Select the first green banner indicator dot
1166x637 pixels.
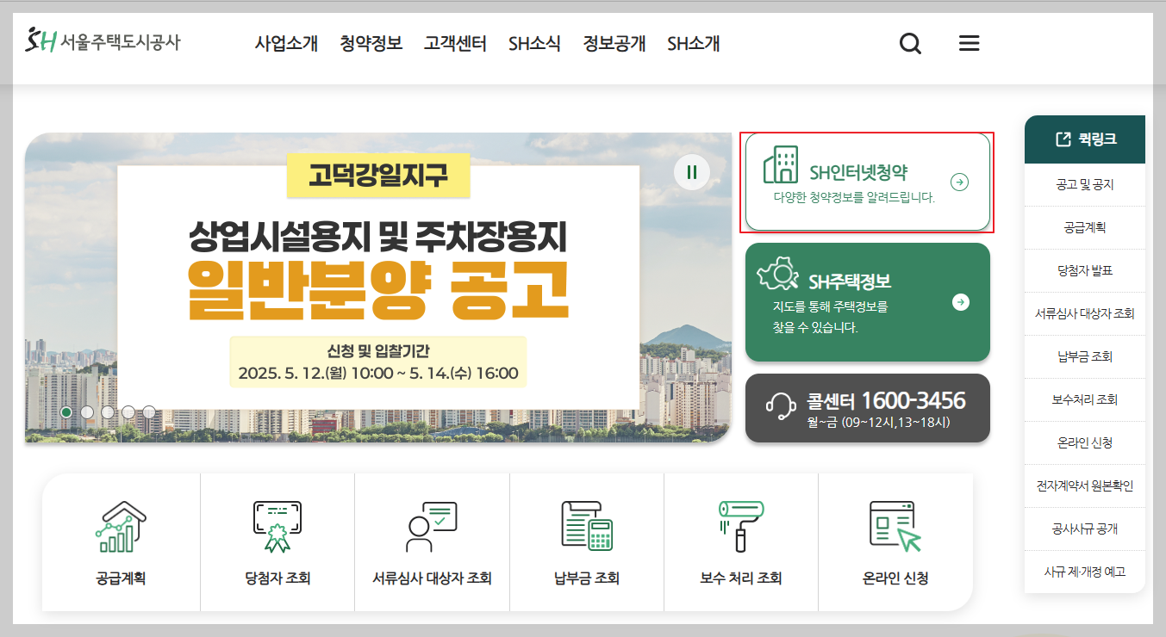(x=66, y=412)
